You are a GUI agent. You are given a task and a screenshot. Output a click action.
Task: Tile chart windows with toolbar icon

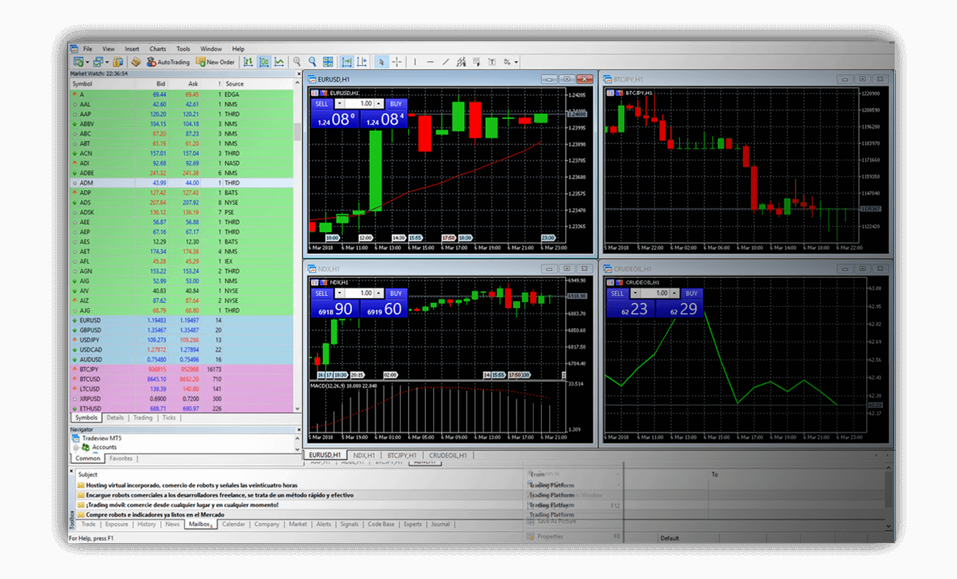[328, 62]
